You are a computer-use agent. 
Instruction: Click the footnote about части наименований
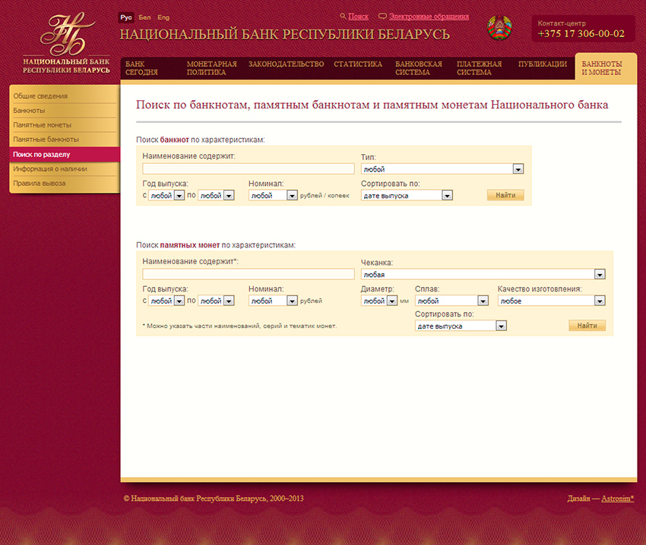point(239,326)
